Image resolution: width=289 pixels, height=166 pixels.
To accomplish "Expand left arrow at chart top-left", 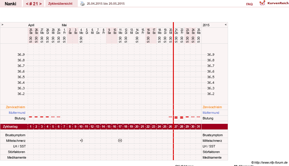I will point(2,24).
